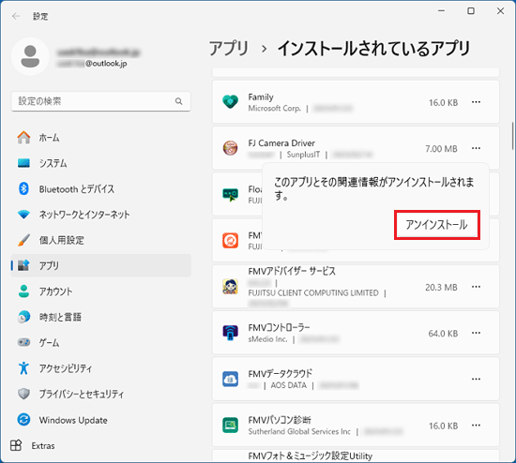The width and height of the screenshot is (516, 463).
Task: Click the FMVコントローラー name text
Action: pos(279,327)
